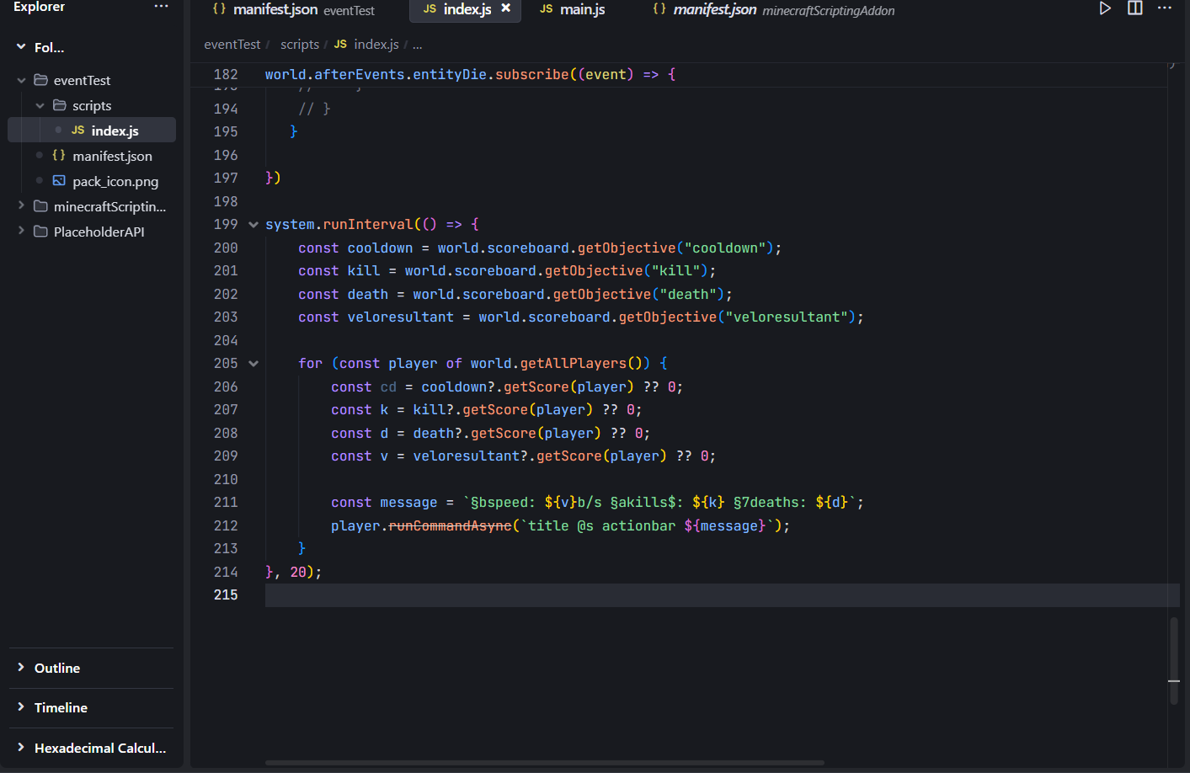
Task: Expand the minecraftScripting folder
Action: (x=21, y=205)
